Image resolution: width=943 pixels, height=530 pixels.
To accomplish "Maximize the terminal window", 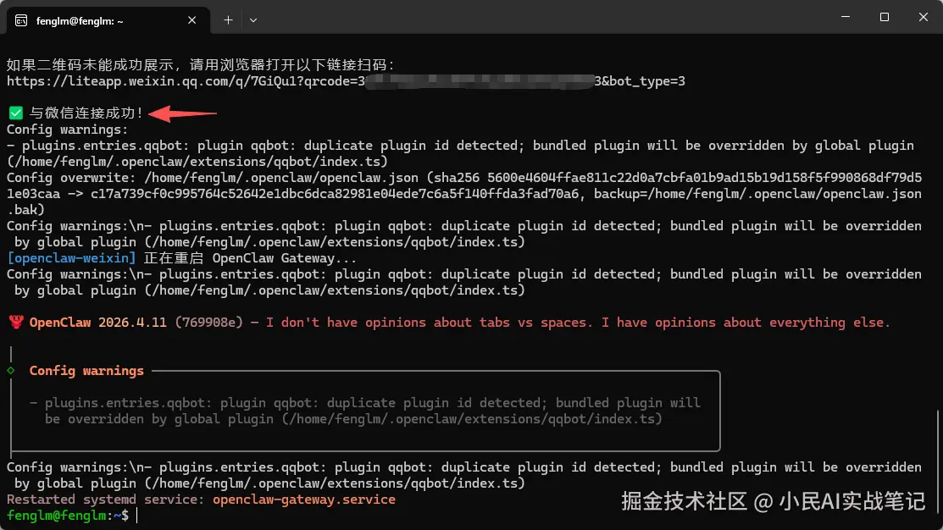I will [884, 17].
